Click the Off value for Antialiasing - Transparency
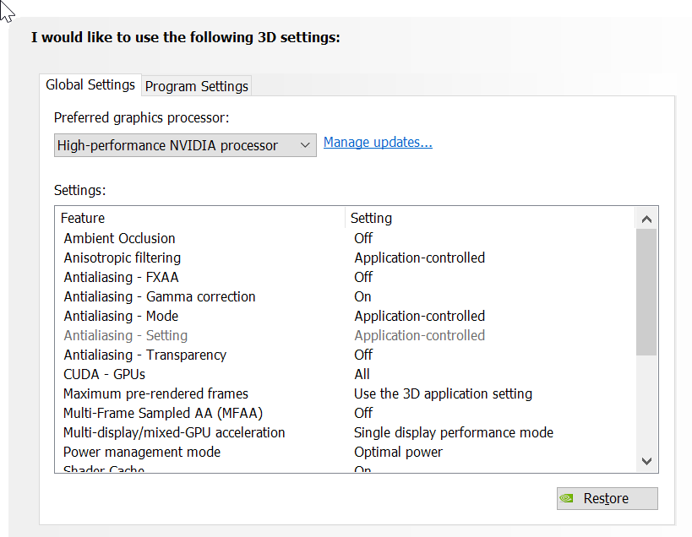Image resolution: width=692 pixels, height=537 pixels. pyautogui.click(x=363, y=355)
